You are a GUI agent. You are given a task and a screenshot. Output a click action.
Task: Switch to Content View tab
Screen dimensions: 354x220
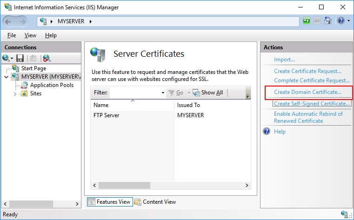pyautogui.click(x=155, y=202)
